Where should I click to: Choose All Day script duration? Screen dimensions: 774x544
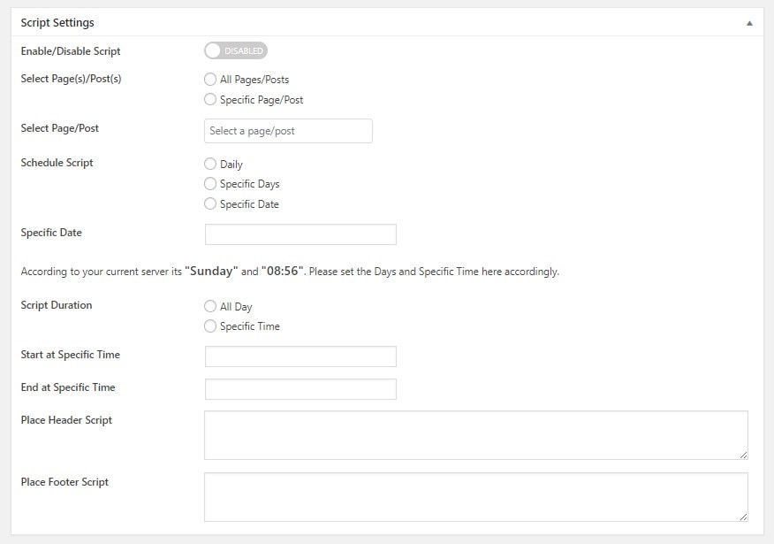(210, 306)
